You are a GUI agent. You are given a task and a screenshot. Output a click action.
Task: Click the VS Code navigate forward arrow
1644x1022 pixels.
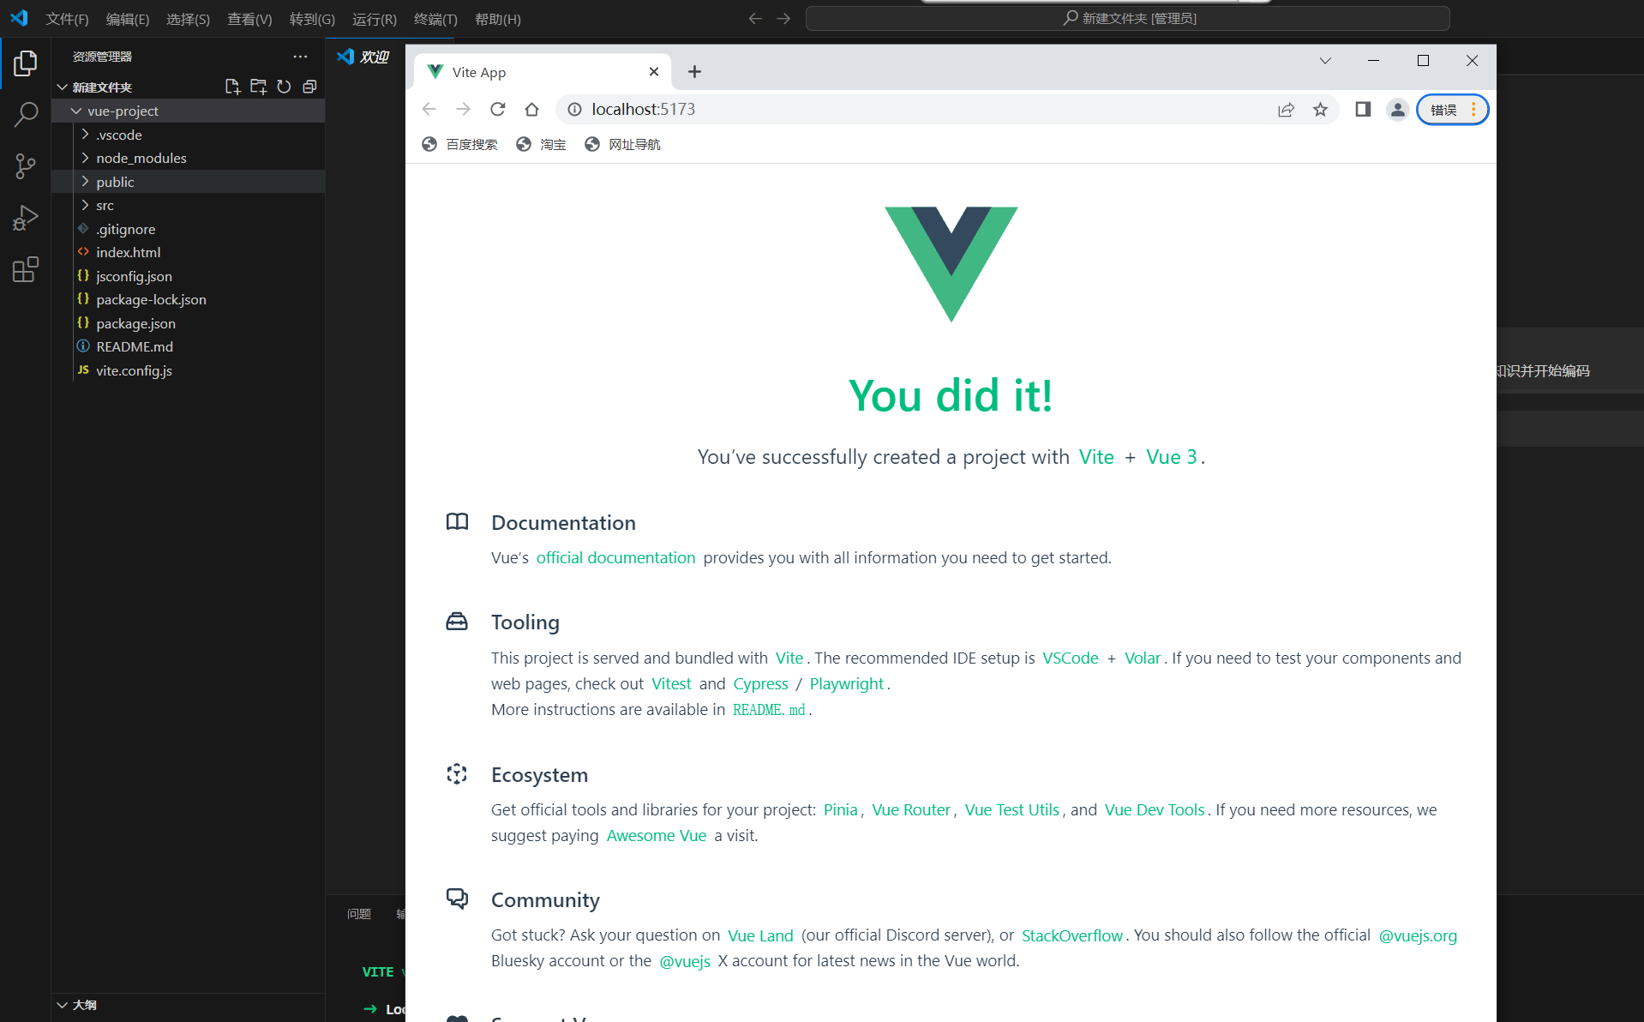click(x=783, y=19)
